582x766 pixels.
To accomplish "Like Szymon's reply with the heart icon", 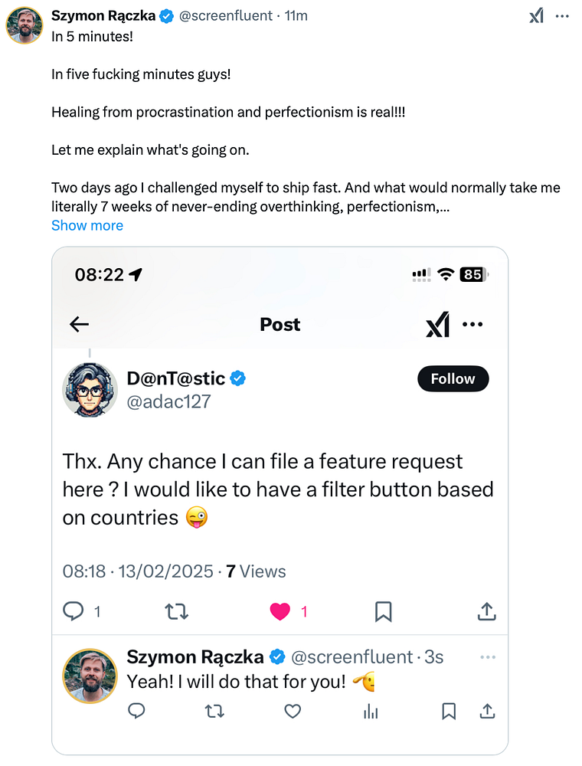I will point(293,712).
